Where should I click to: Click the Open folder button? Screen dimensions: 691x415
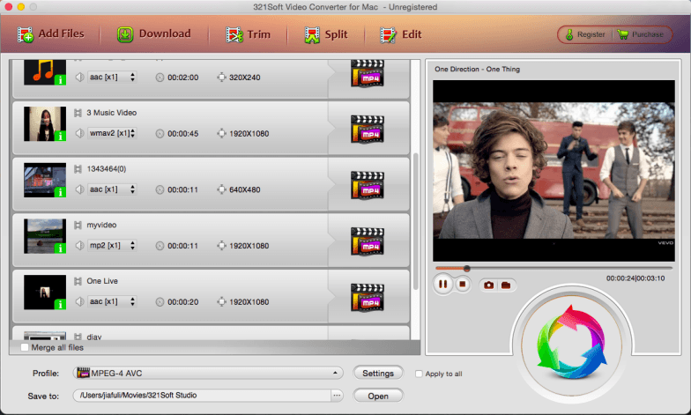coord(378,396)
